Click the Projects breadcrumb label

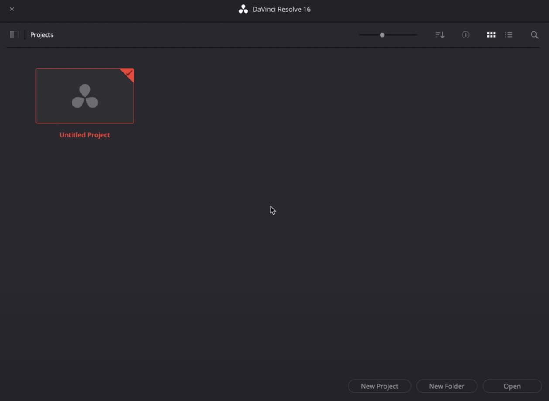(42, 35)
